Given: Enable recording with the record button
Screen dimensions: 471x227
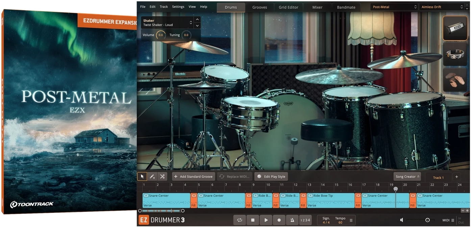Looking at the screenshot, I should click(x=279, y=220).
